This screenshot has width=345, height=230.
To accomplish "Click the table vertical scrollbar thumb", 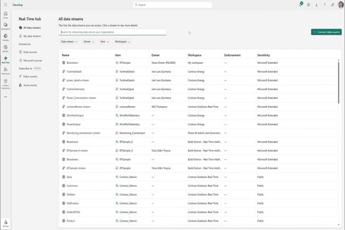I will [x=339, y=82].
